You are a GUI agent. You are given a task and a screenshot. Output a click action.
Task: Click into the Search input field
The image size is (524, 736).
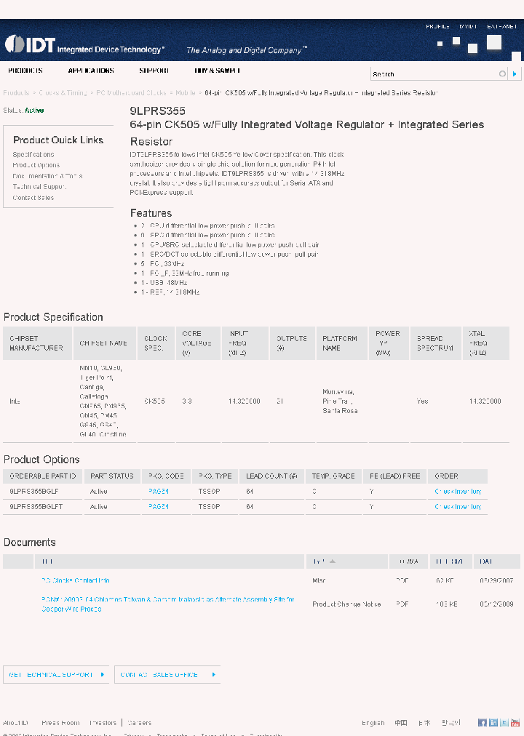(x=434, y=73)
